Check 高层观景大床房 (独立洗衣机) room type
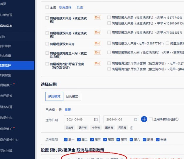 (x=47, y=18)
